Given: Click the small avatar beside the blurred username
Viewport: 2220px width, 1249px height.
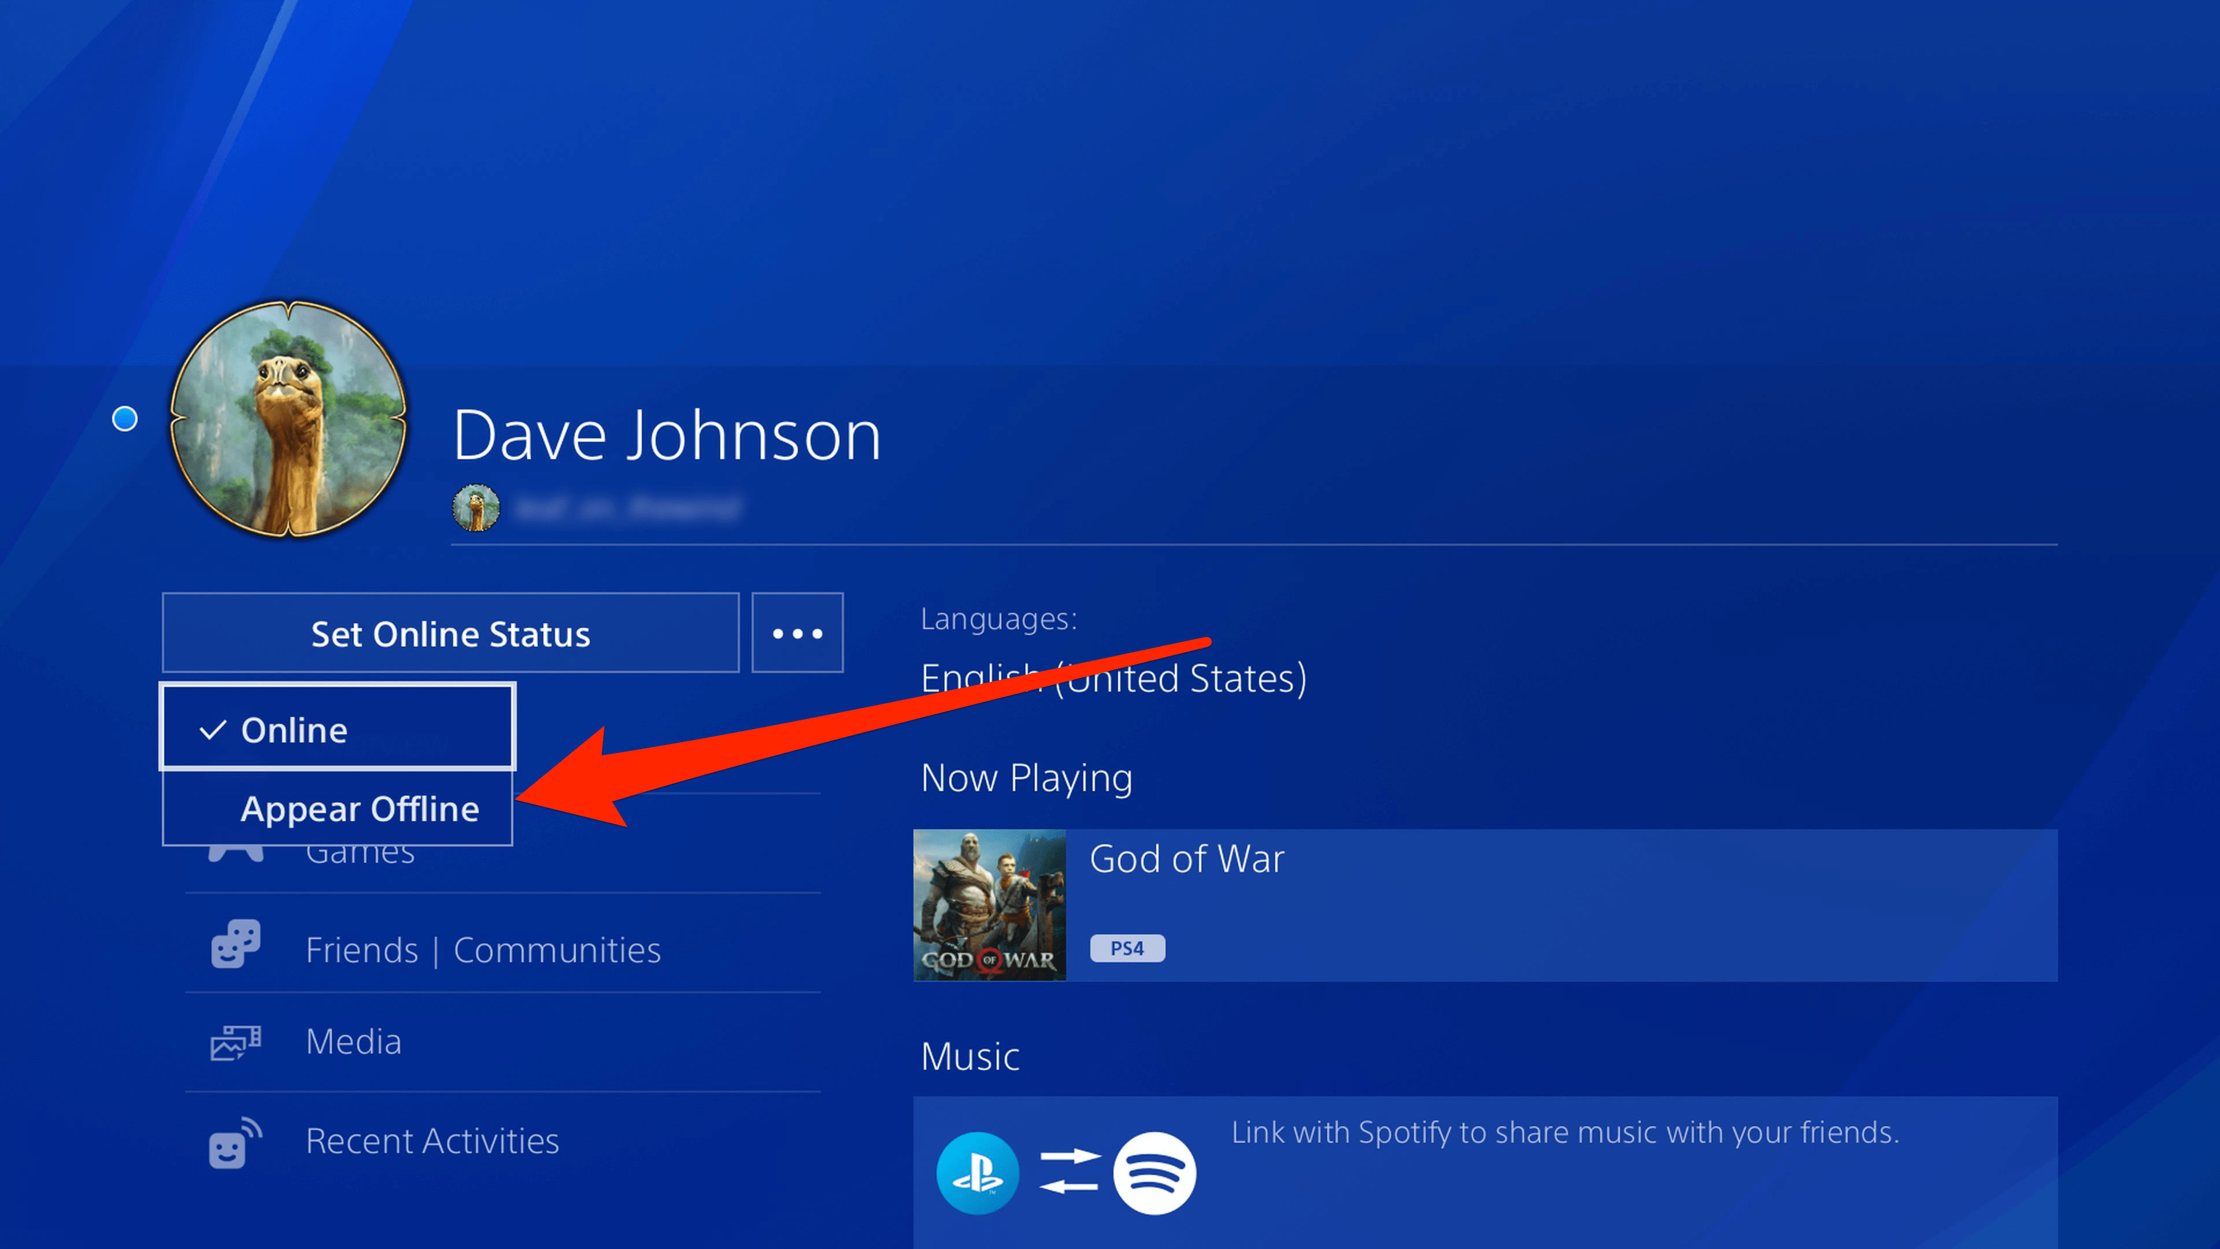Looking at the screenshot, I should pos(476,508).
